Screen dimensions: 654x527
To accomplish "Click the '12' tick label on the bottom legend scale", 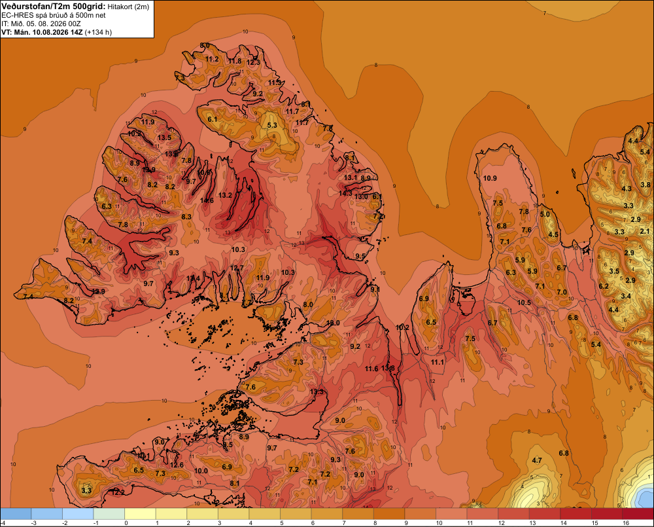I will coord(502,523).
